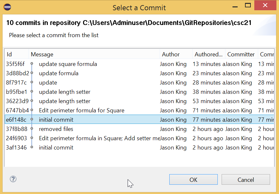
Task: Click the commit graph node beside 24f6903
Action: [x=31, y=138]
